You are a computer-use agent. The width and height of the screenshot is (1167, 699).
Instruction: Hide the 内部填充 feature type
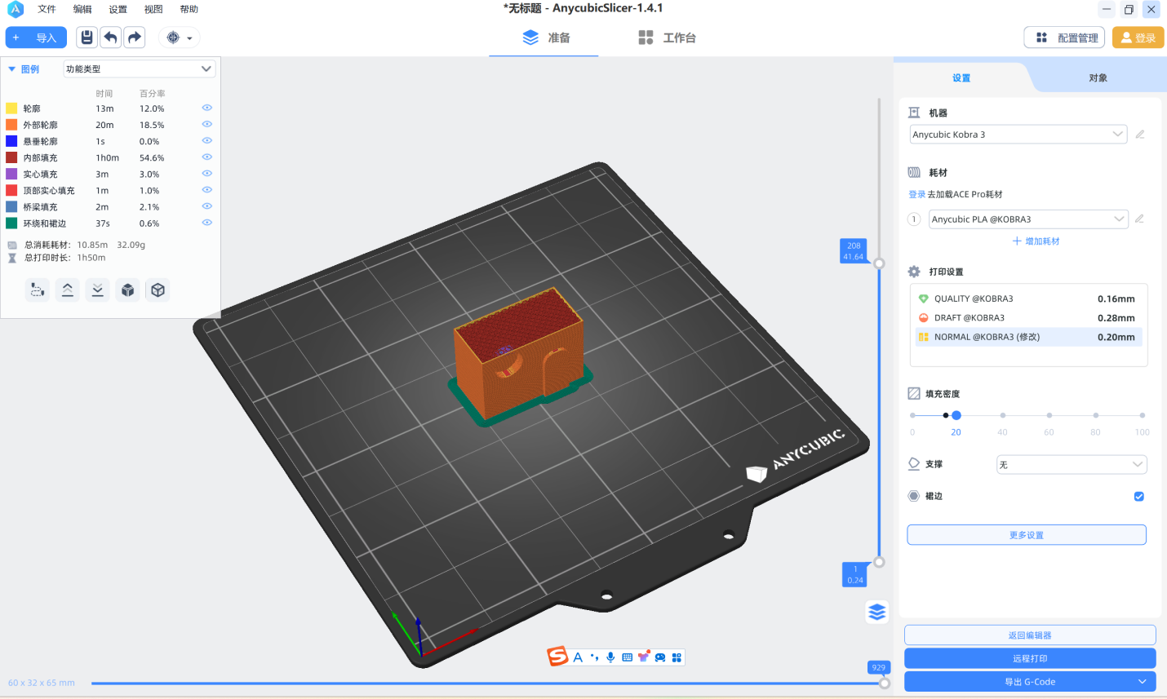pos(206,157)
